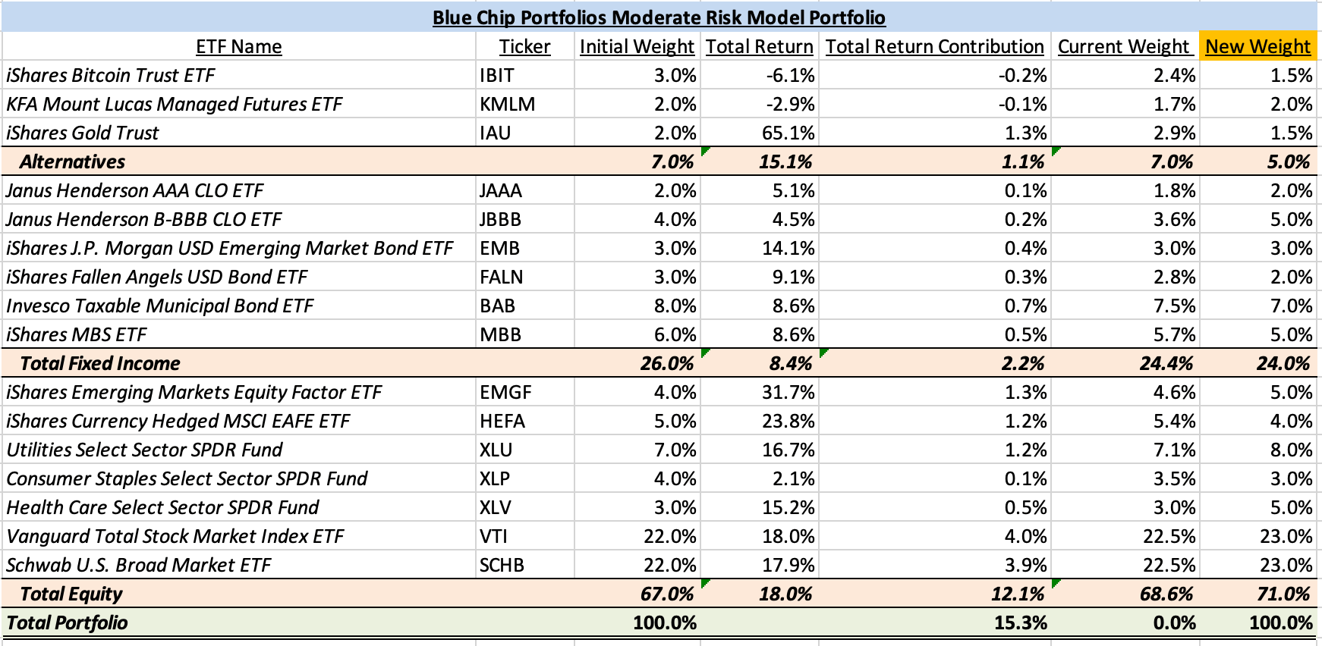Image resolution: width=1322 pixels, height=646 pixels.
Task: Click Total Equity new weight 71.0%
Action: pos(1257,594)
